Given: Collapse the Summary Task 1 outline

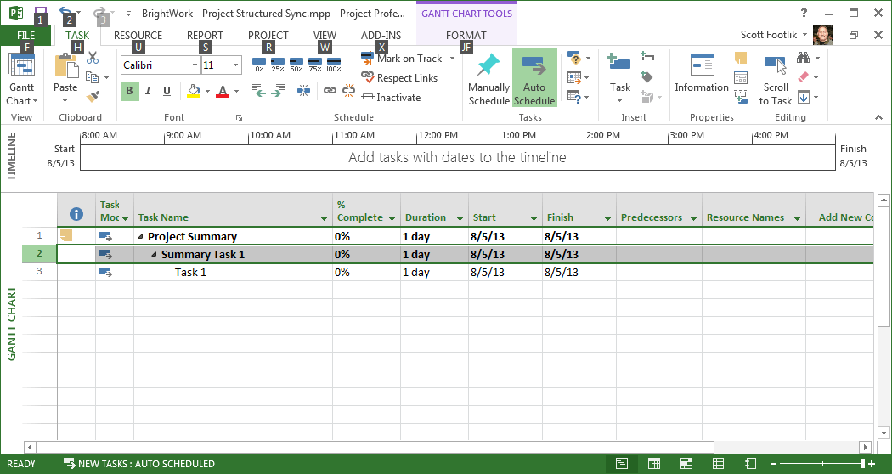Looking at the screenshot, I should tap(155, 255).
